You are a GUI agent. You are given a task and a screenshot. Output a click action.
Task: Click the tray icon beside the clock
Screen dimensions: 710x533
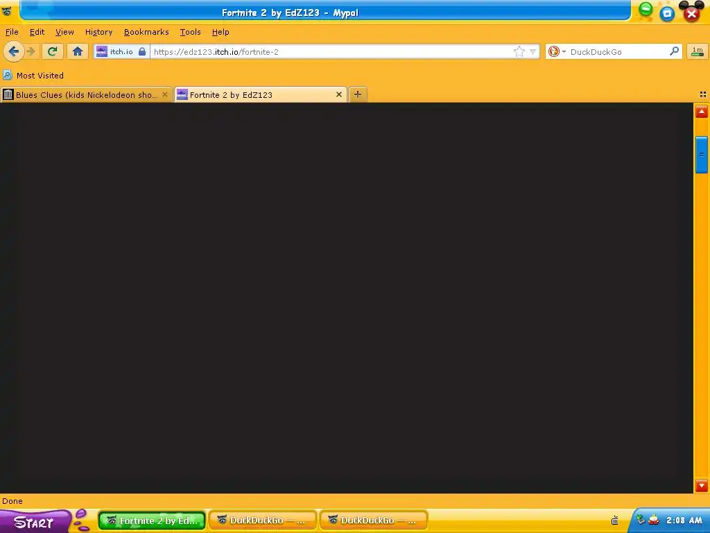click(x=653, y=520)
